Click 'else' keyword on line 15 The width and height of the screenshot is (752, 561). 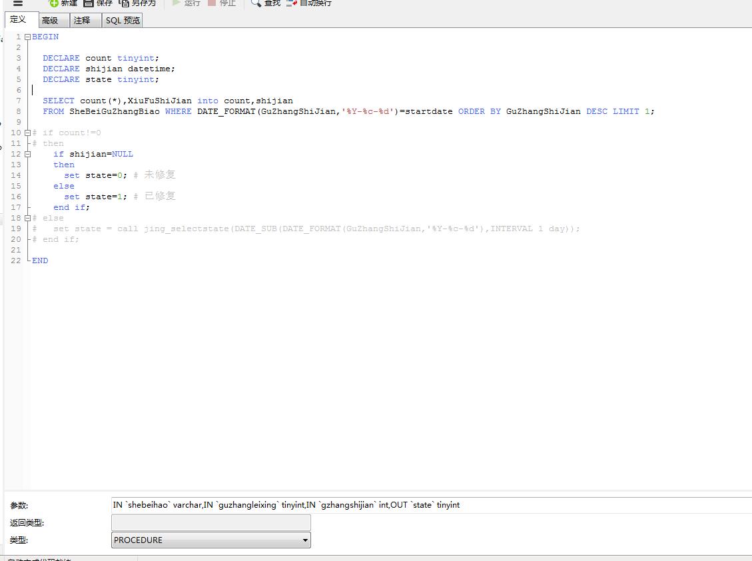tap(64, 186)
